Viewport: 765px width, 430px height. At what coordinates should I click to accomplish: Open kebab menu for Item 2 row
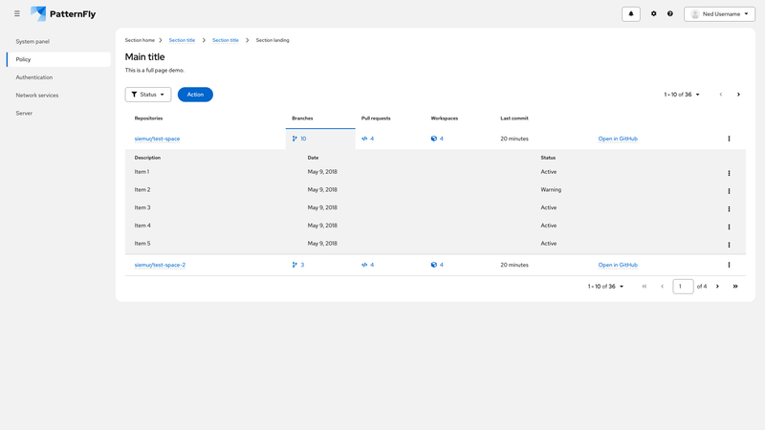point(729,191)
